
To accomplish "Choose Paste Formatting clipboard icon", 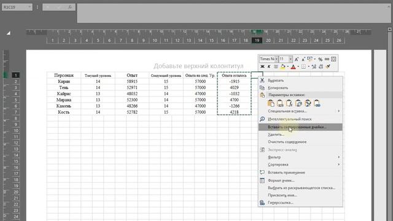I will click(x=308, y=103).
